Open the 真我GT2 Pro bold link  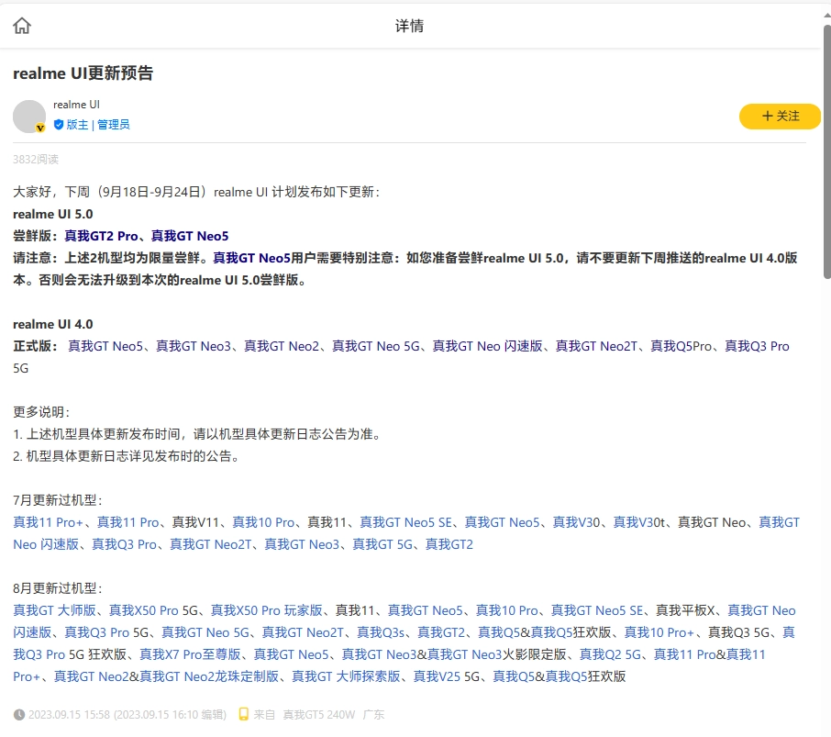pos(101,236)
